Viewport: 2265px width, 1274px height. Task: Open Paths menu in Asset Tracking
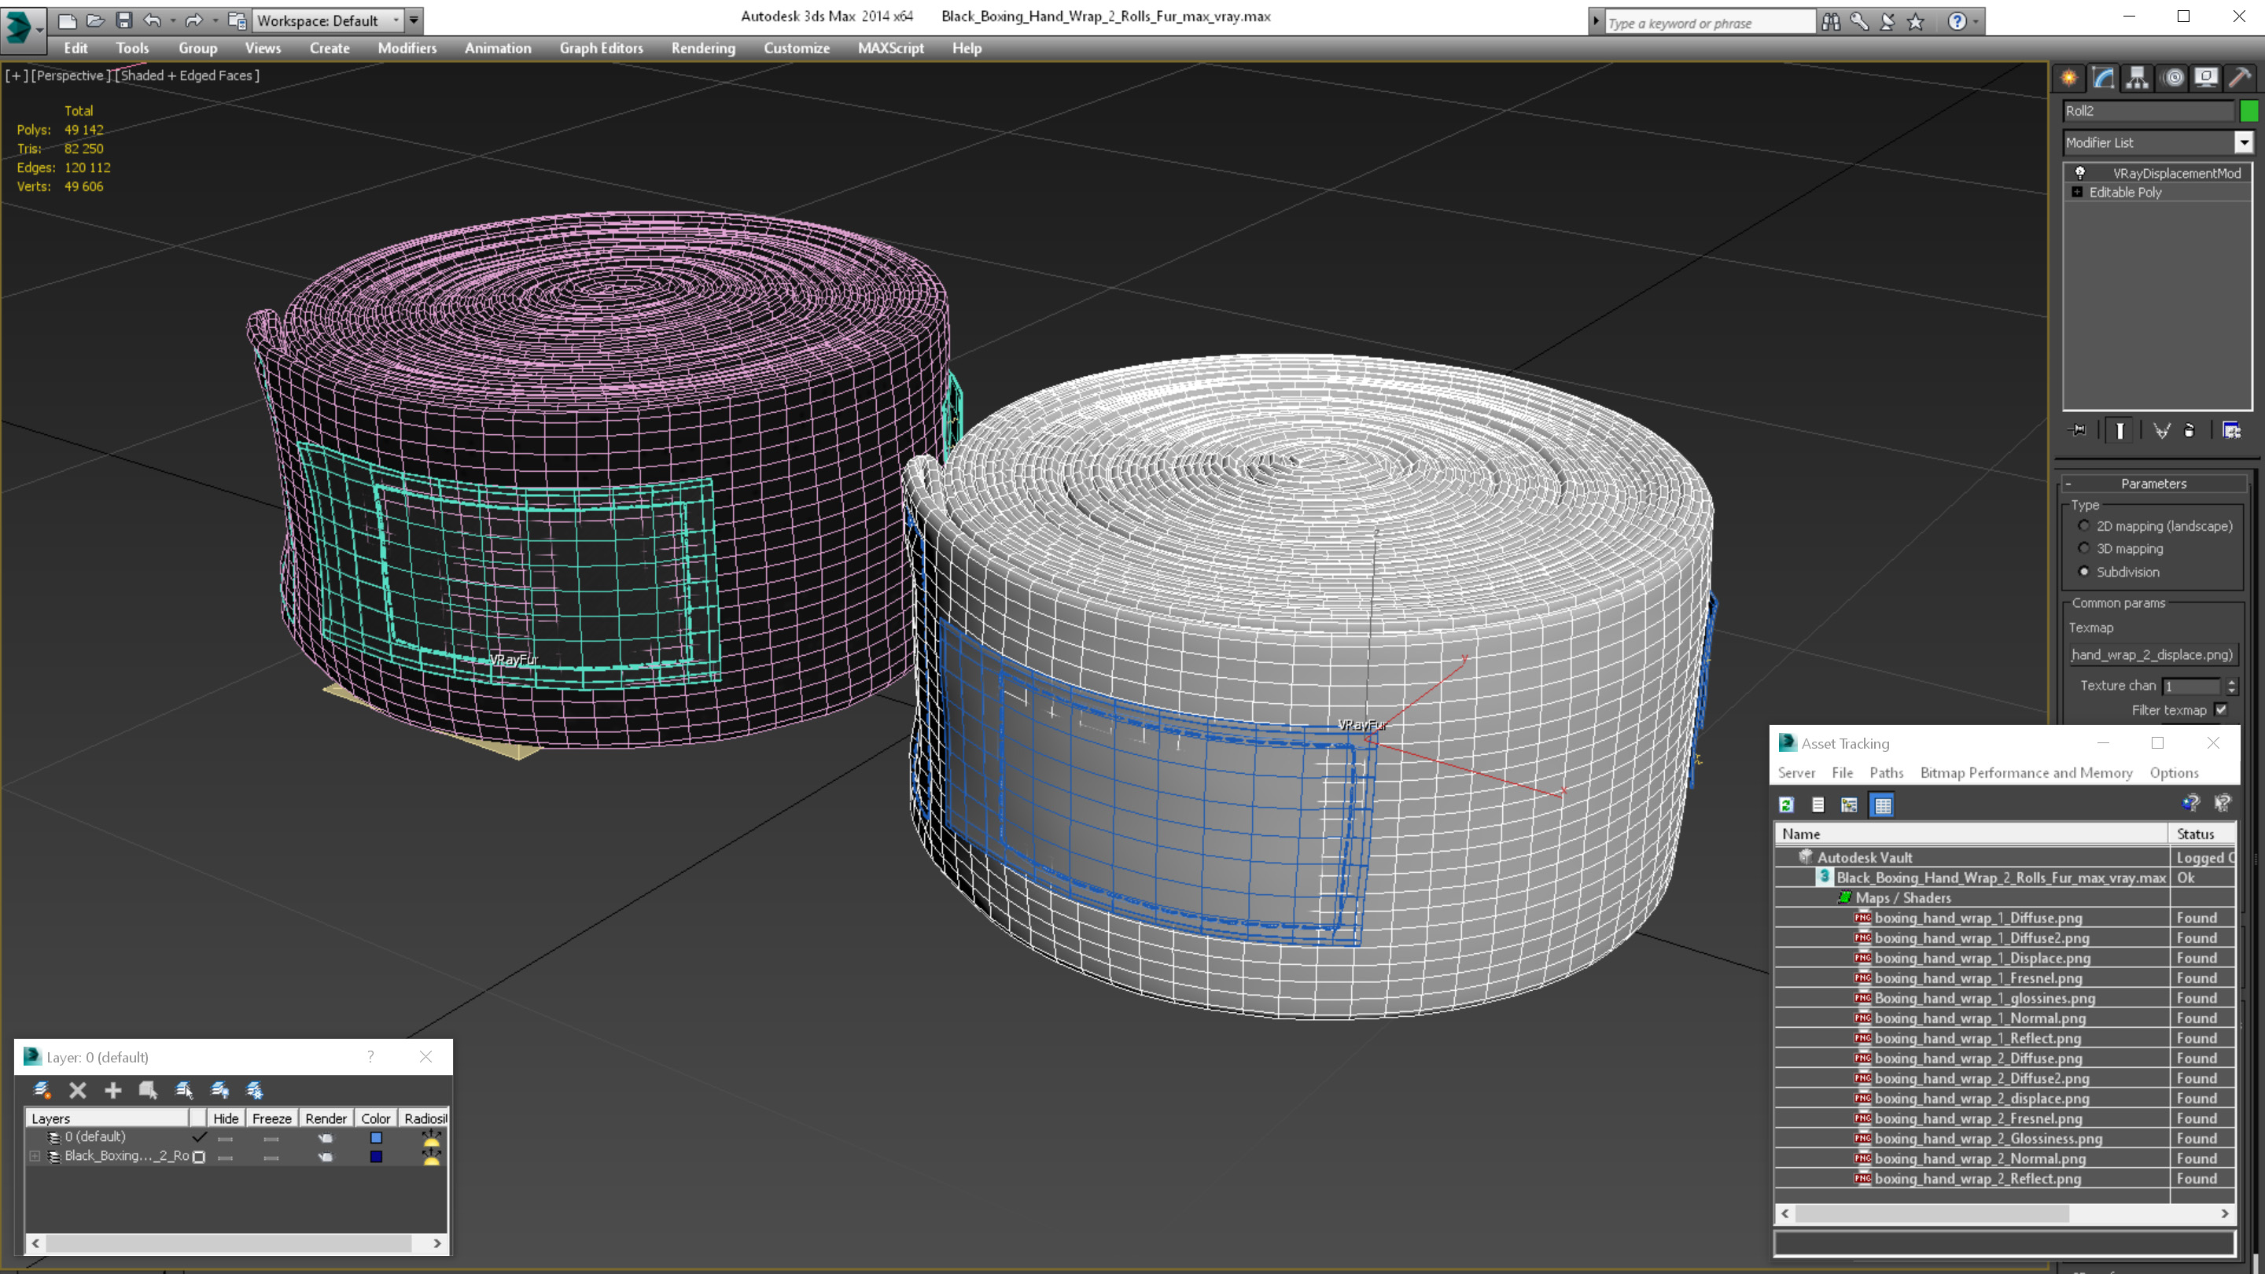[1886, 773]
